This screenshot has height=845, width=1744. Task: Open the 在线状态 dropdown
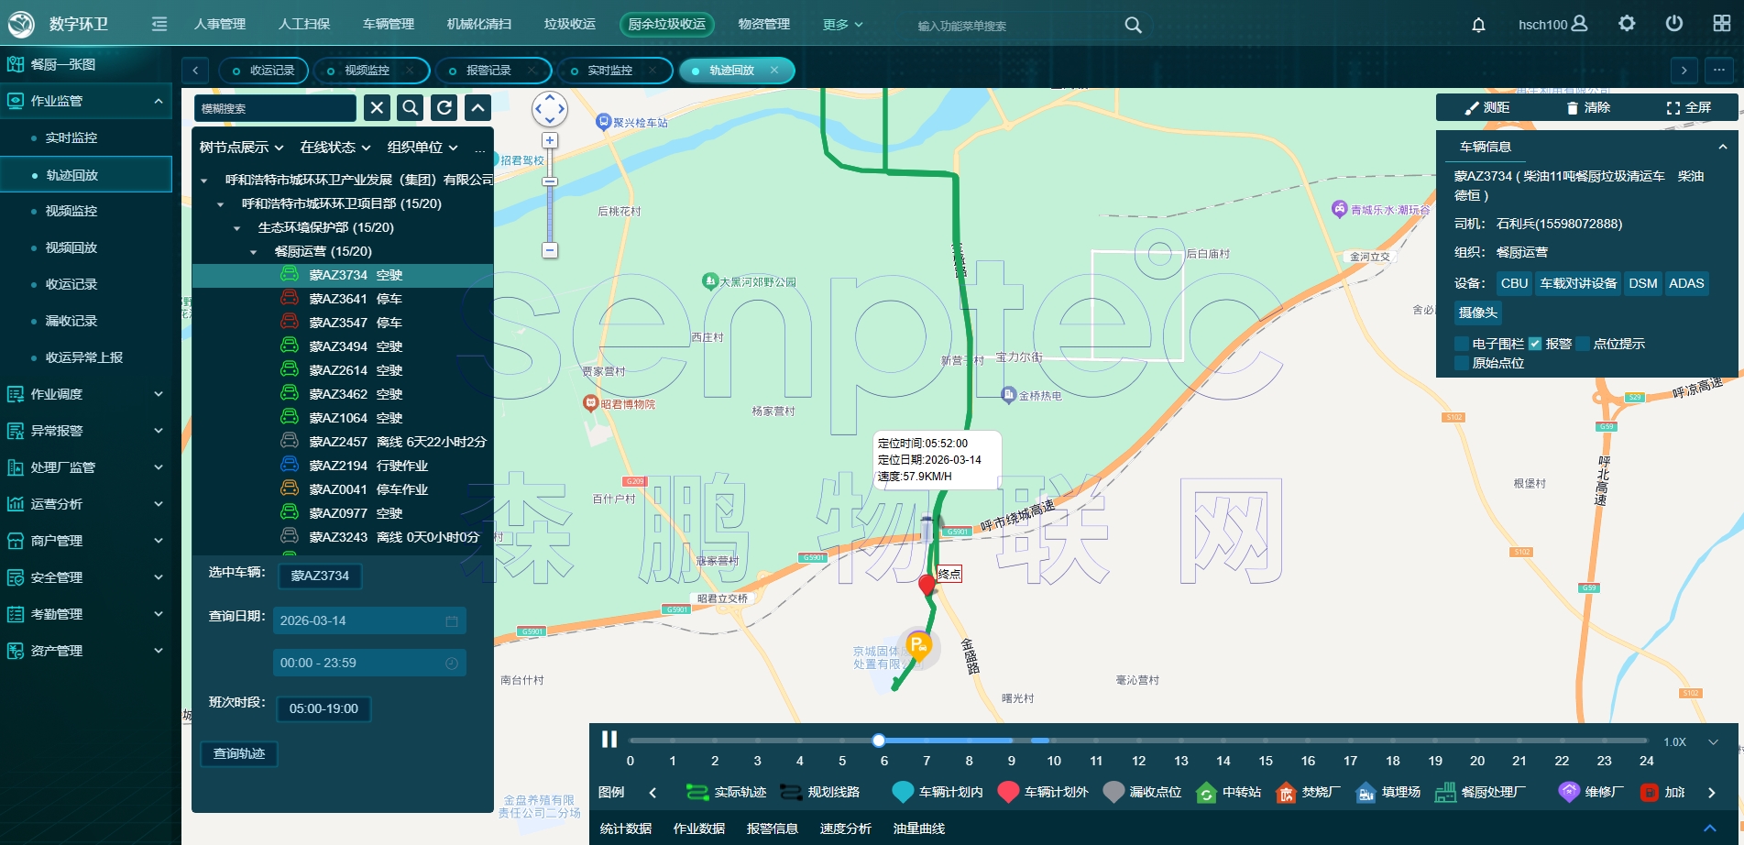click(x=335, y=148)
